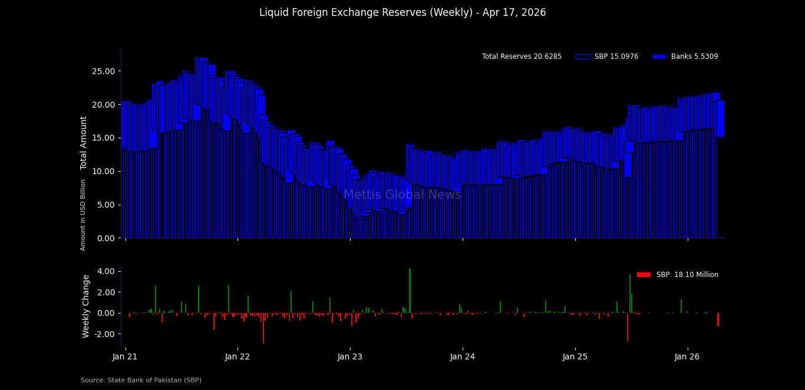
Task: Click the Banks 5.5309 legend label
Action: [694, 57]
